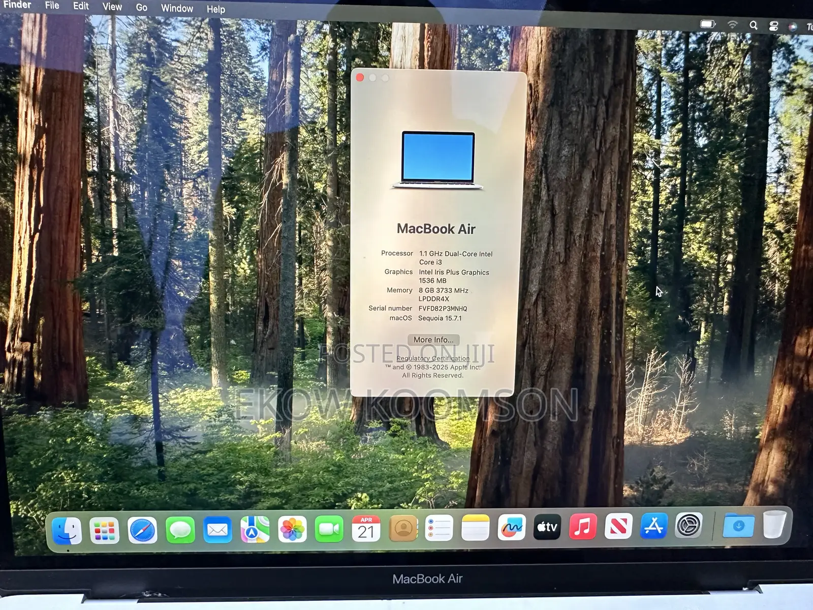Click the 1.1 GHz Dual-Core processor value
813x610 pixels.
click(456, 258)
